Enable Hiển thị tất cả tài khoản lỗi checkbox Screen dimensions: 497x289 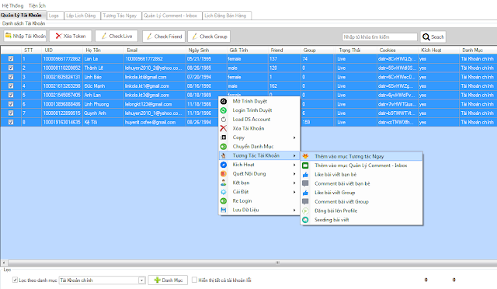click(x=194, y=280)
